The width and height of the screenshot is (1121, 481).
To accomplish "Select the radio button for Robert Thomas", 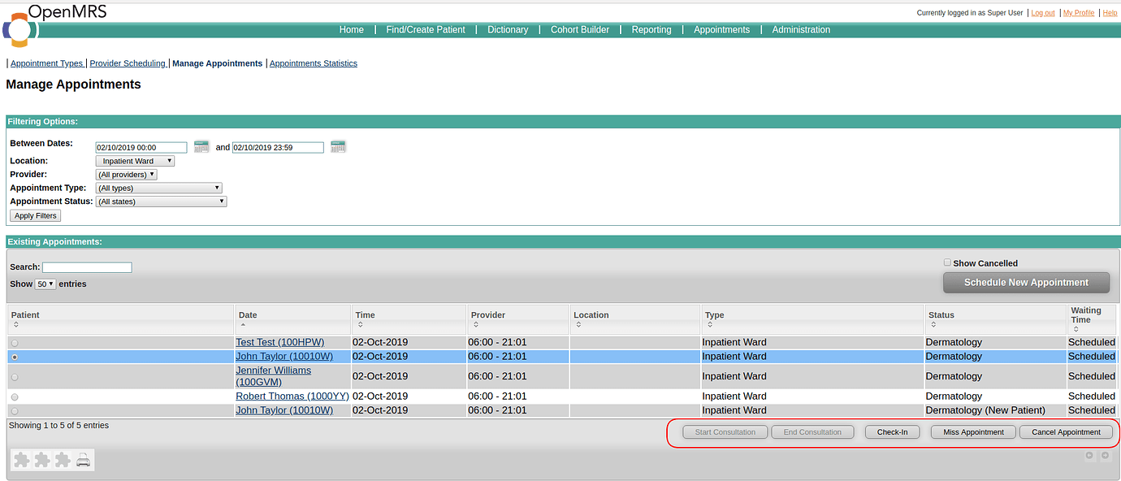I will (x=14, y=396).
